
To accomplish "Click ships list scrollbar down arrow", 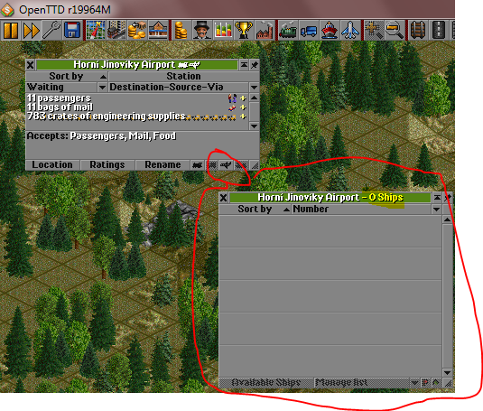I will pos(447,372).
